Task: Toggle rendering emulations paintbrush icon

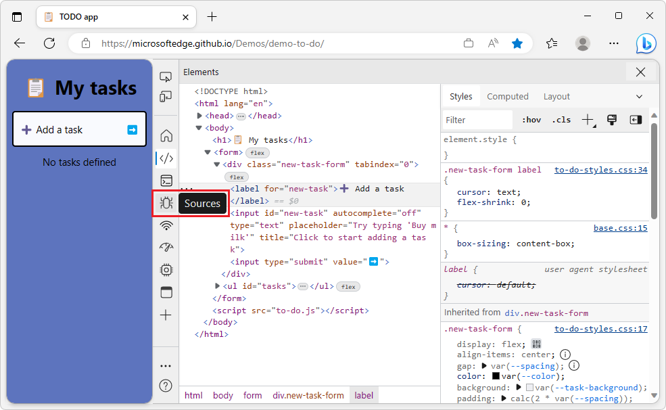Action: [612, 120]
